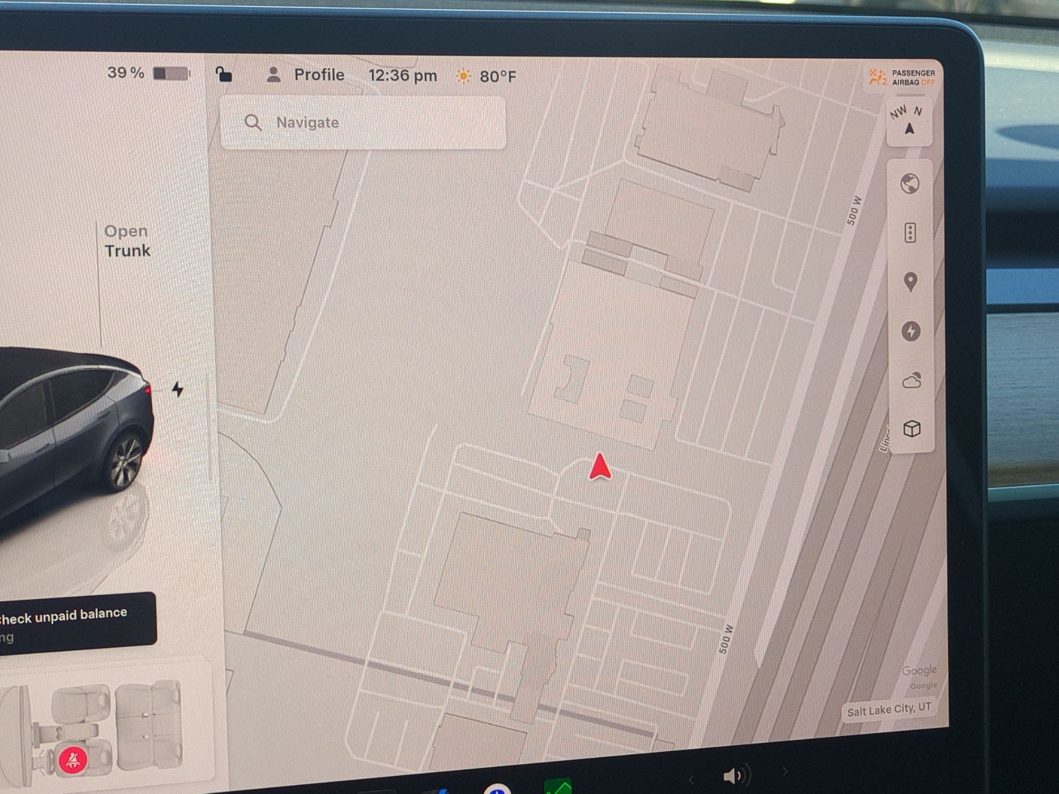Image resolution: width=1059 pixels, height=794 pixels.
Task: Tap the Salt Lake City, UT label
Action: [889, 709]
